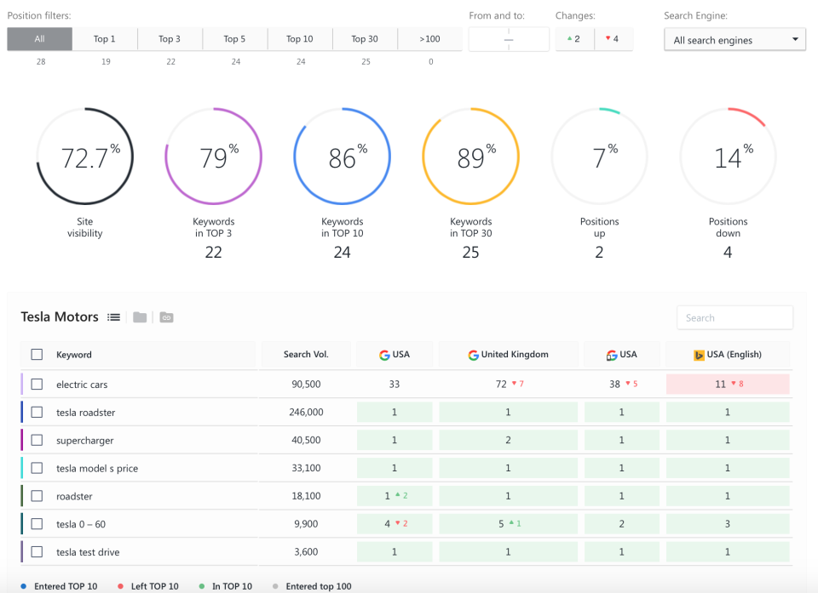Click the Site visibility gauge showing 72.7%
The height and width of the screenshot is (593, 818).
85,156
